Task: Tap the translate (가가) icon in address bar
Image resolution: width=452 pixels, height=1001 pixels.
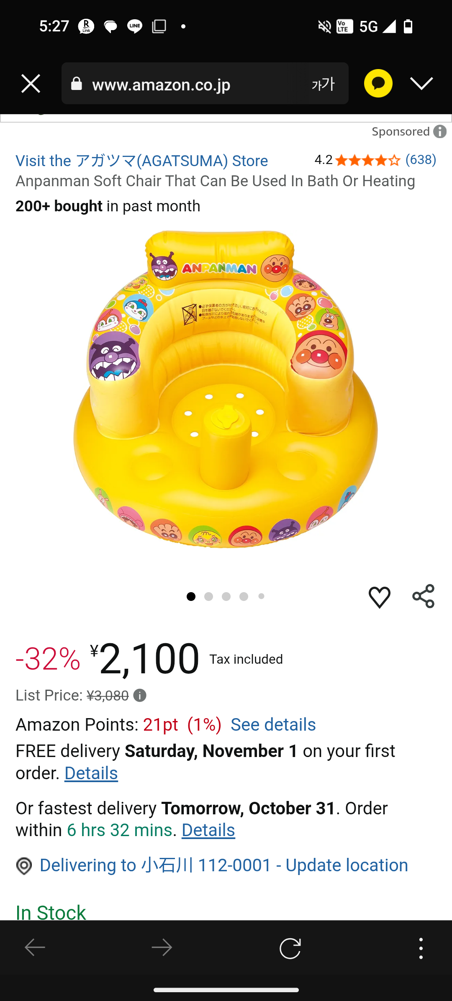Action: (323, 84)
